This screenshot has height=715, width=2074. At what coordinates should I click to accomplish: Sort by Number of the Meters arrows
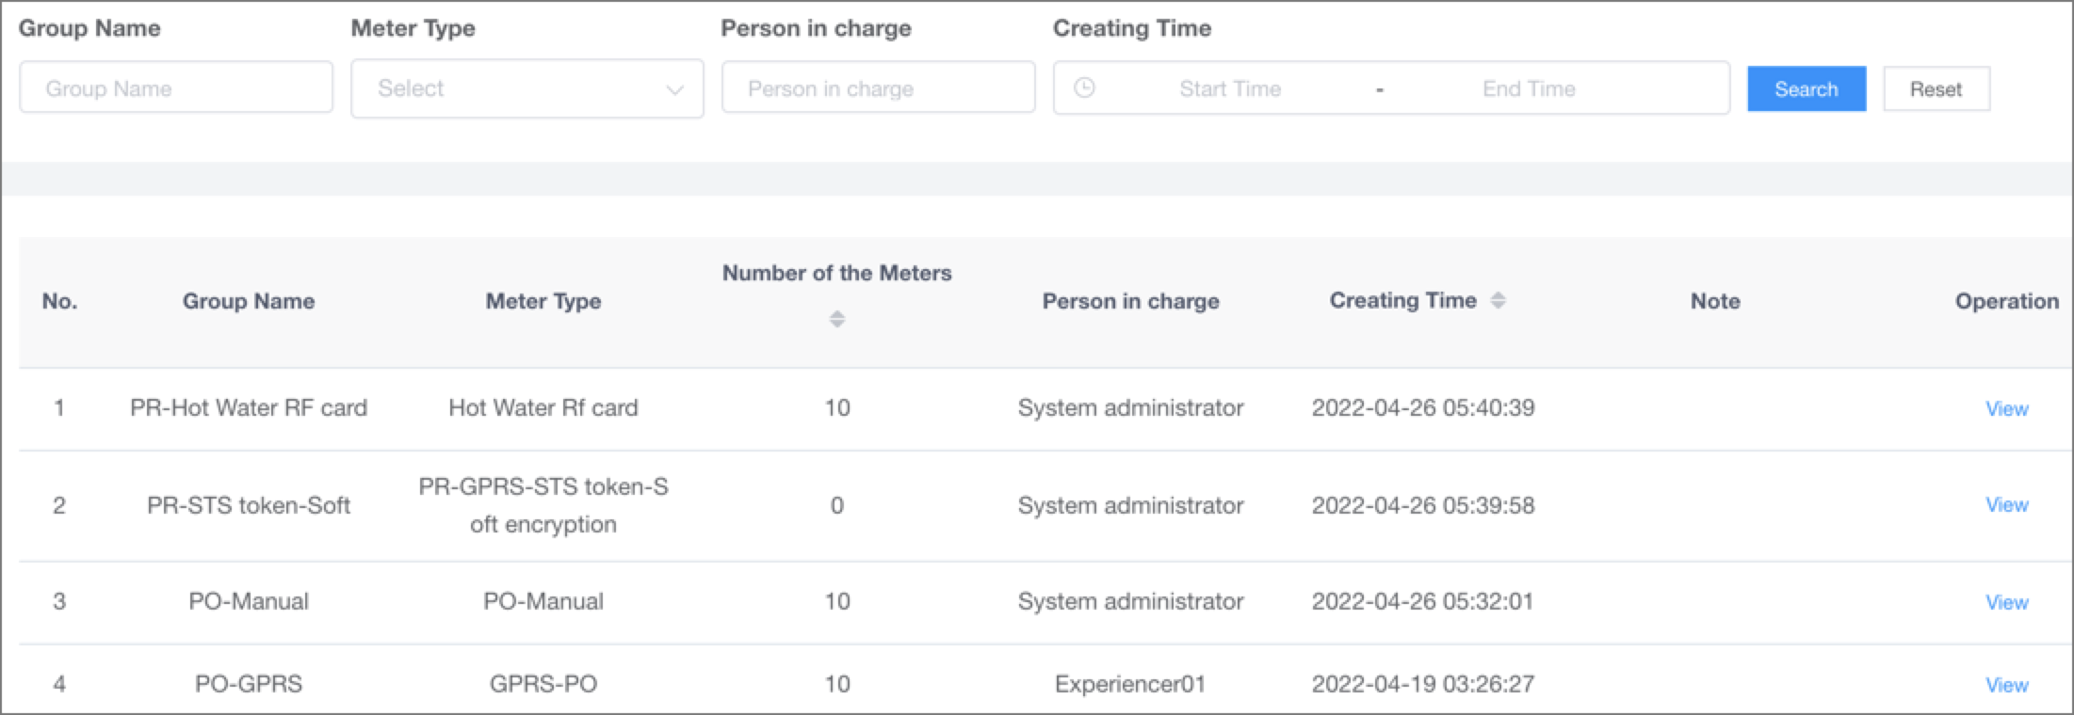click(x=836, y=319)
